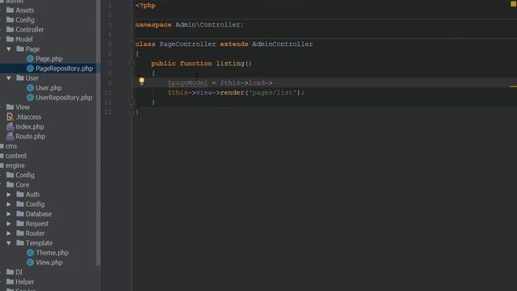
Task: Click the .htaccess file icon
Action: 11,116
